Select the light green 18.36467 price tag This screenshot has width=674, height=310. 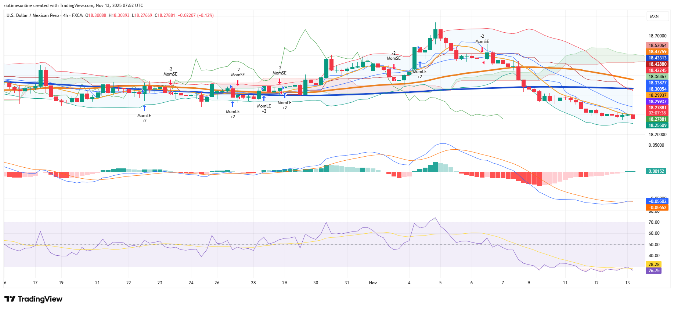click(657, 77)
